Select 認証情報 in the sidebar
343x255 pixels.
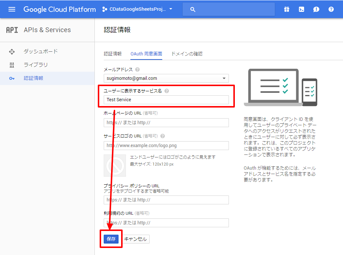pyautogui.click(x=33, y=78)
